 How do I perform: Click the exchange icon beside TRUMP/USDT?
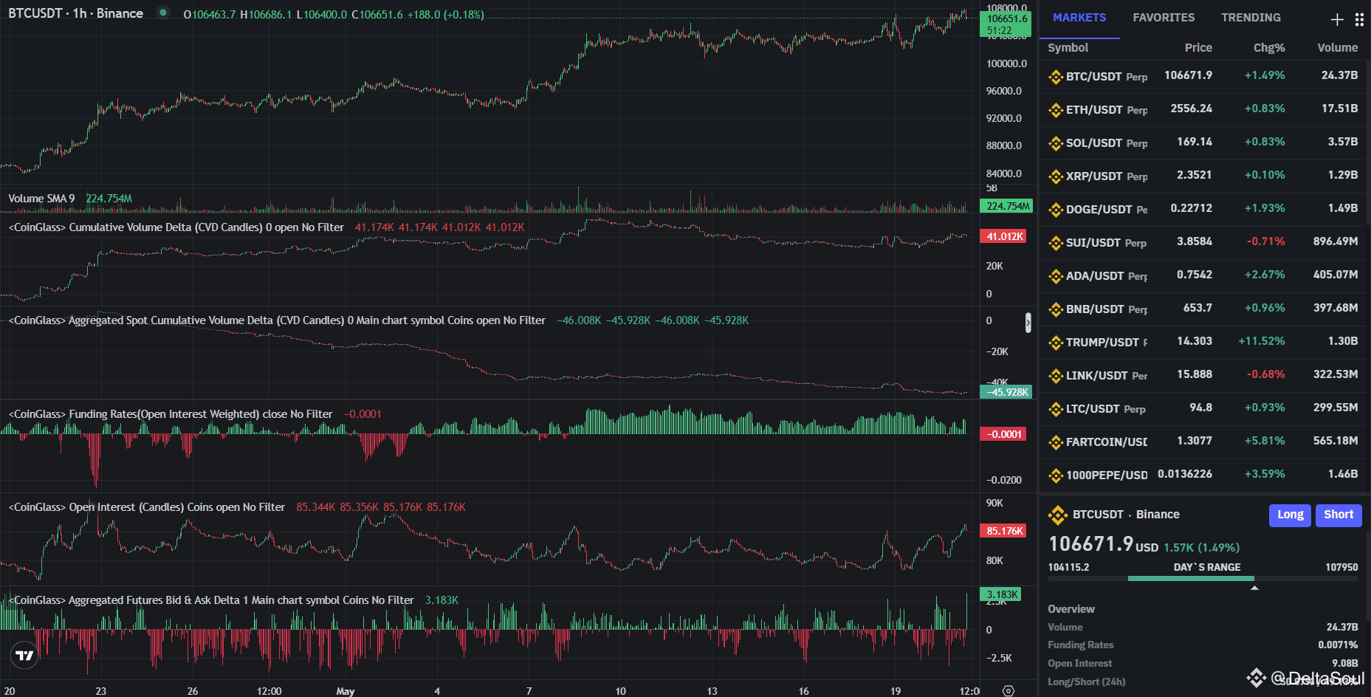1054,342
